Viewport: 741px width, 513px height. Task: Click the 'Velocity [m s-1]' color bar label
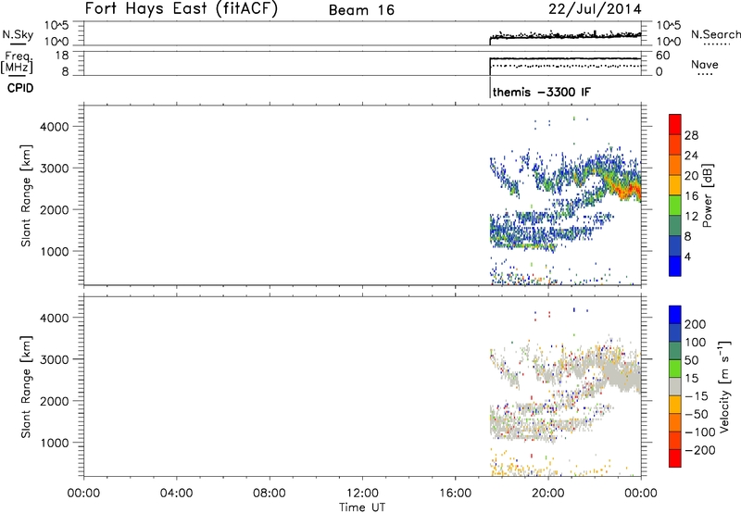pos(724,386)
